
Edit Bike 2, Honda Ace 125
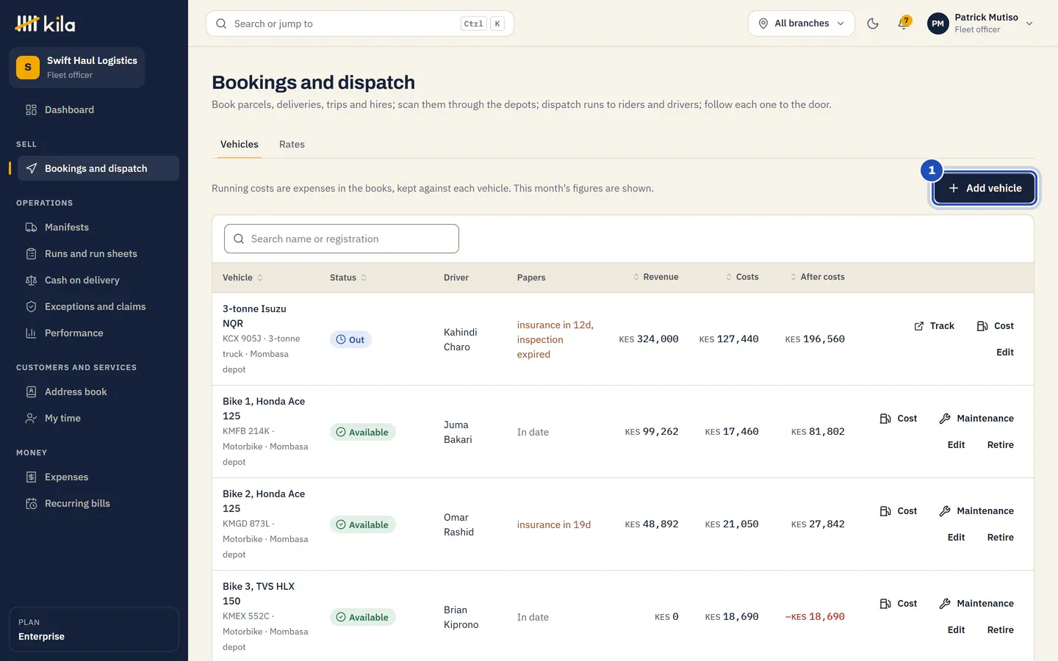tap(957, 538)
